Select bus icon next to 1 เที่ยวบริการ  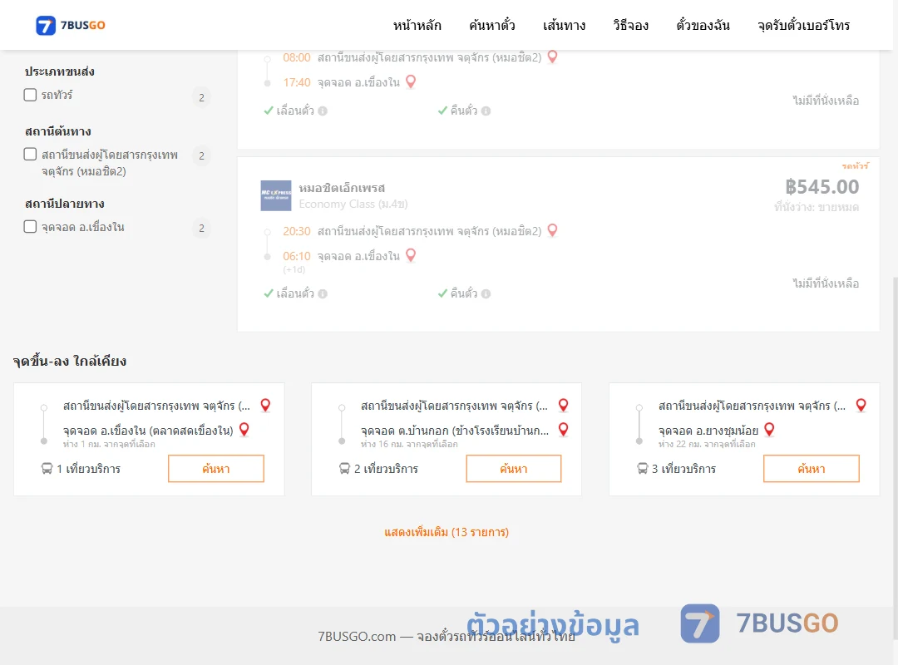[47, 469]
